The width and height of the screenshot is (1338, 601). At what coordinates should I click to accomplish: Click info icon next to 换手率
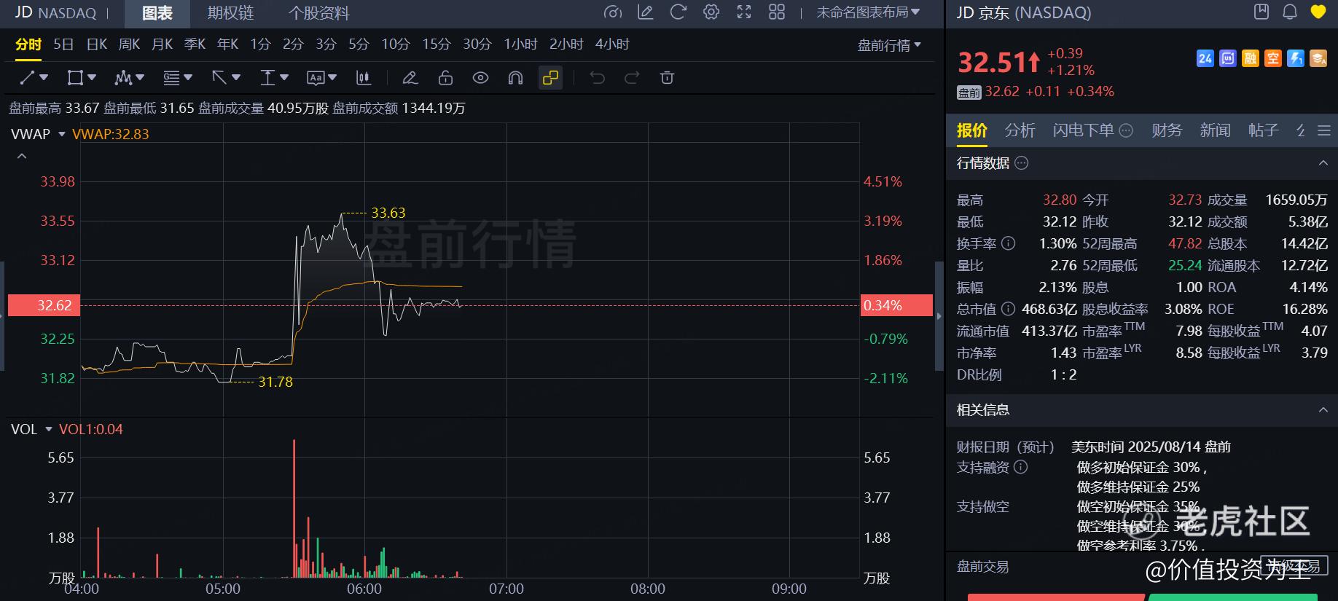point(1009,243)
